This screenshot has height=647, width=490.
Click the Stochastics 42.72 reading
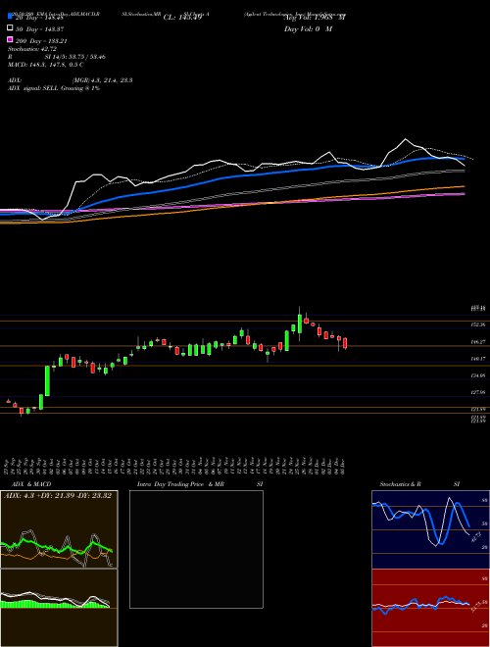32,49
